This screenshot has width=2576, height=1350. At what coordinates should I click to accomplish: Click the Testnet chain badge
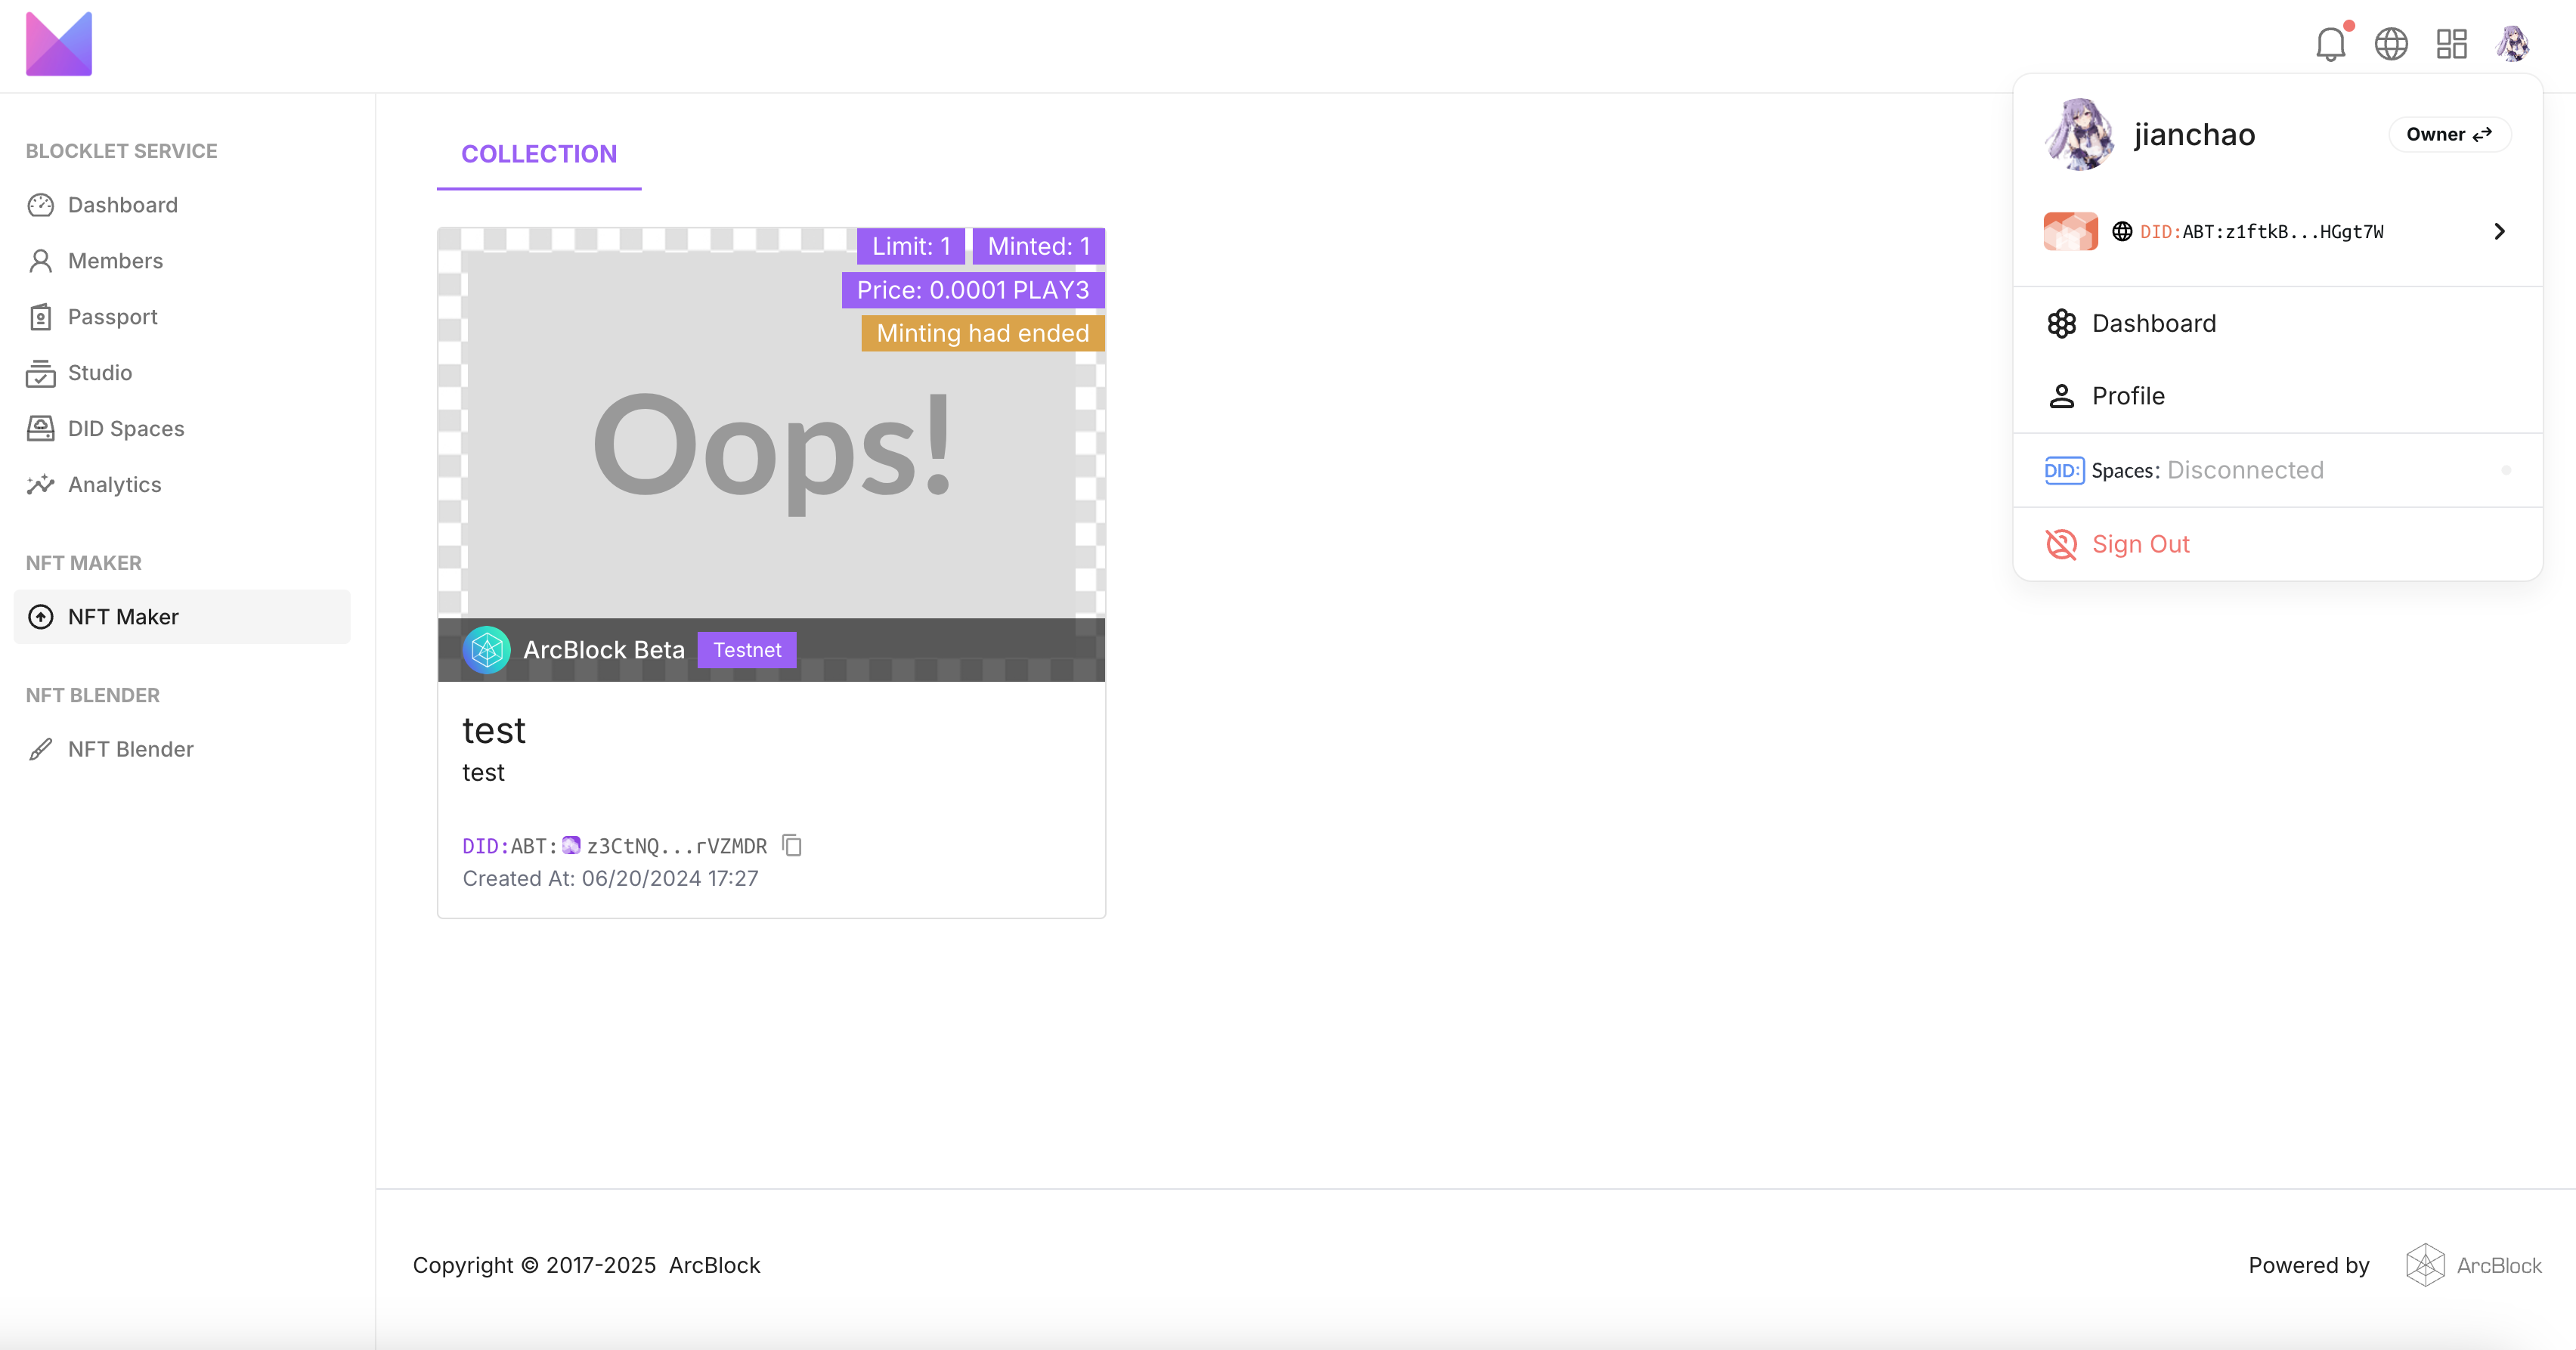[747, 650]
